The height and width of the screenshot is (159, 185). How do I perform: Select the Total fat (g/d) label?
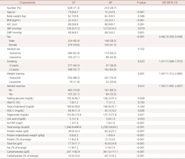tap(14, 143)
